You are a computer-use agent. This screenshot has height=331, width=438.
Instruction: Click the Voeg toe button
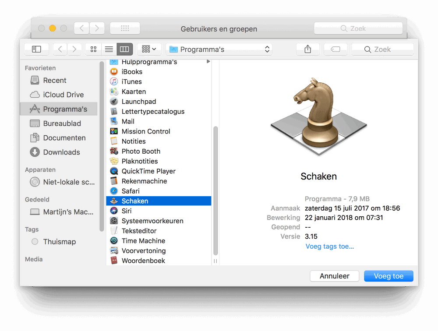click(389, 276)
